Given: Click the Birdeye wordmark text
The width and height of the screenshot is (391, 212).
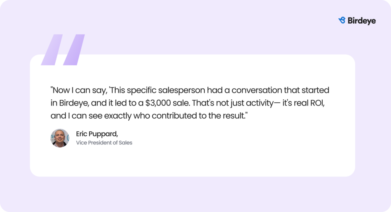Looking at the screenshot, I should point(362,21).
